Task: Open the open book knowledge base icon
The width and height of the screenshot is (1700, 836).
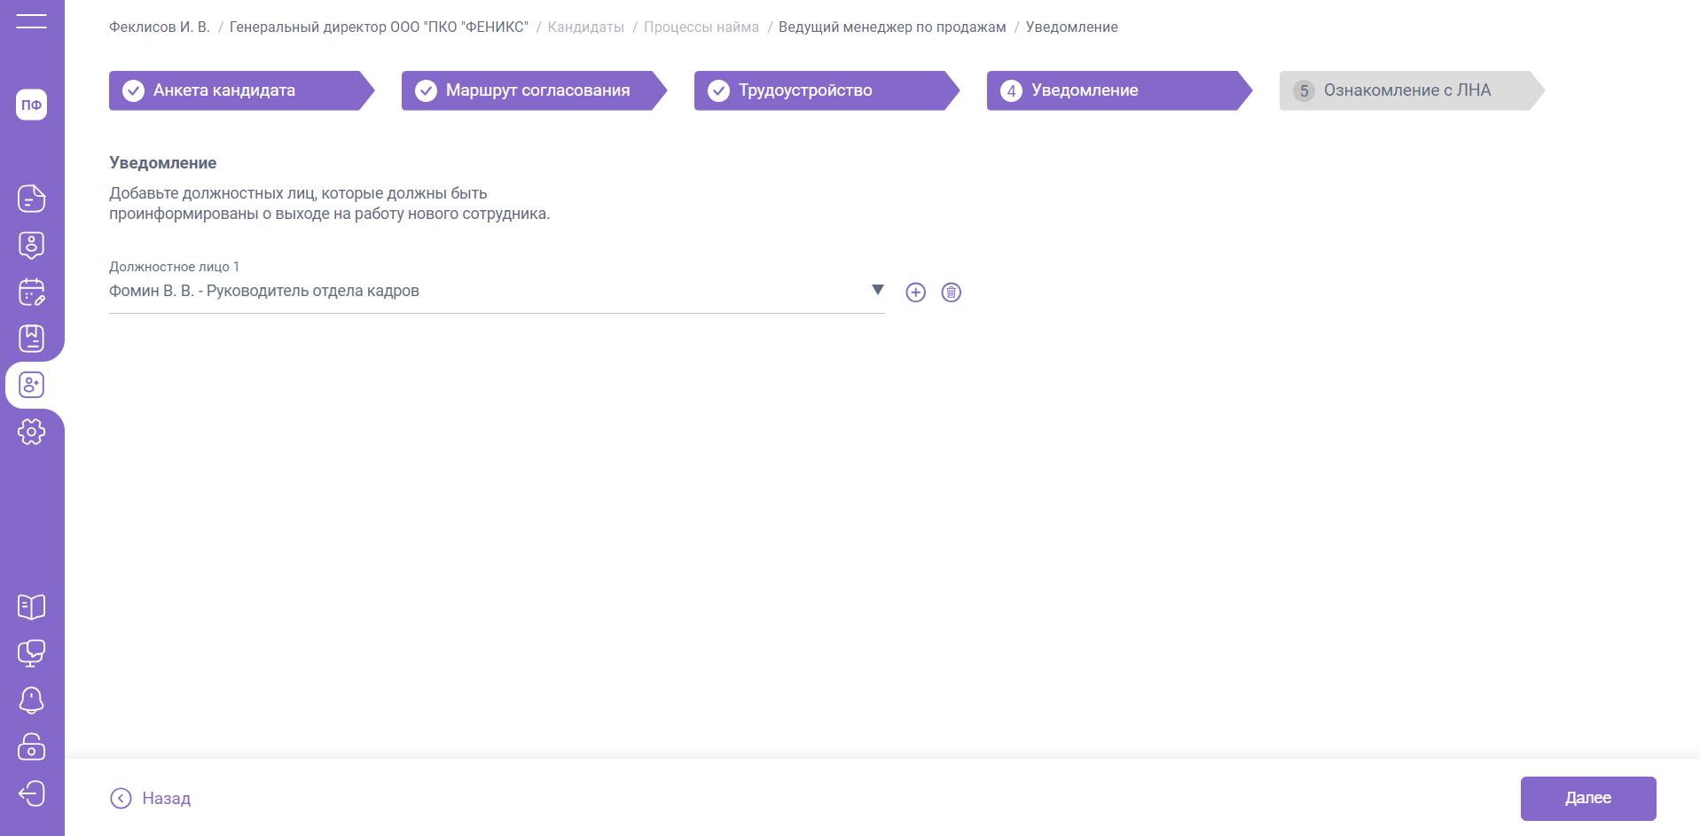Action: [x=31, y=607]
